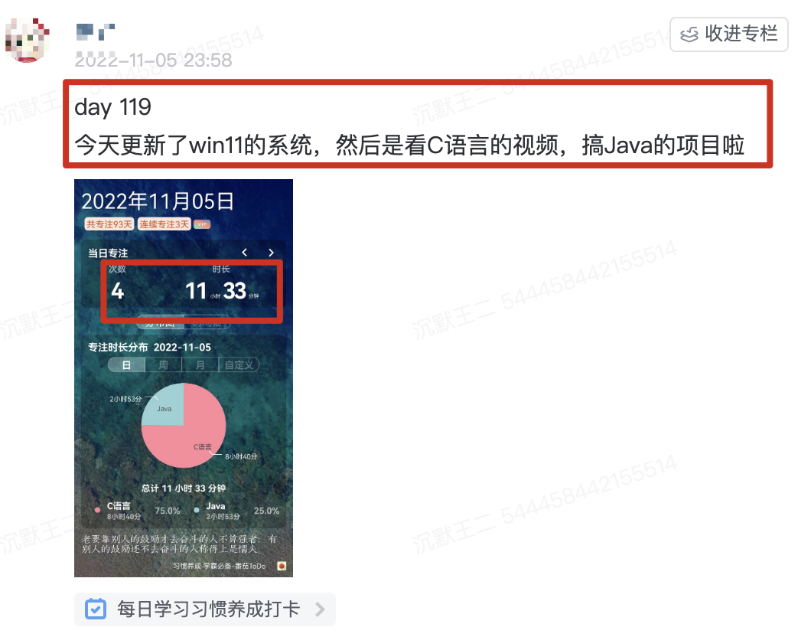Click the 番茄ToDo app icon in image corner
811x637 pixels.
point(281,566)
